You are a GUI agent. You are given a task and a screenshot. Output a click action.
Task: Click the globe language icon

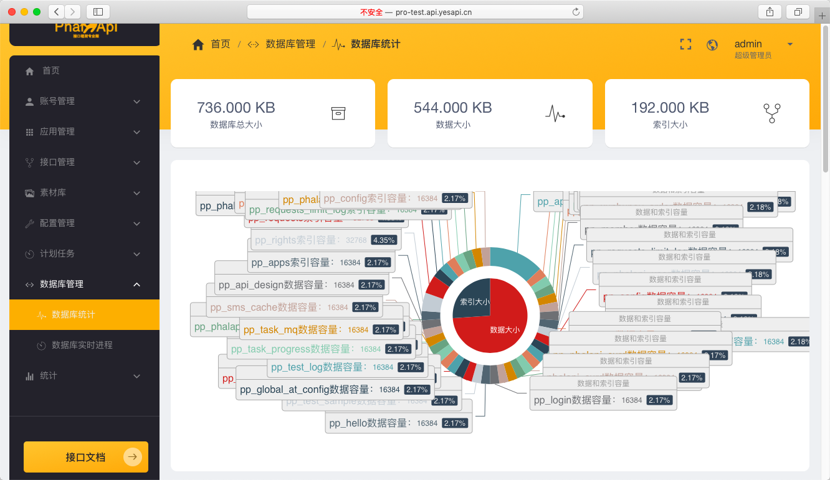click(x=712, y=45)
